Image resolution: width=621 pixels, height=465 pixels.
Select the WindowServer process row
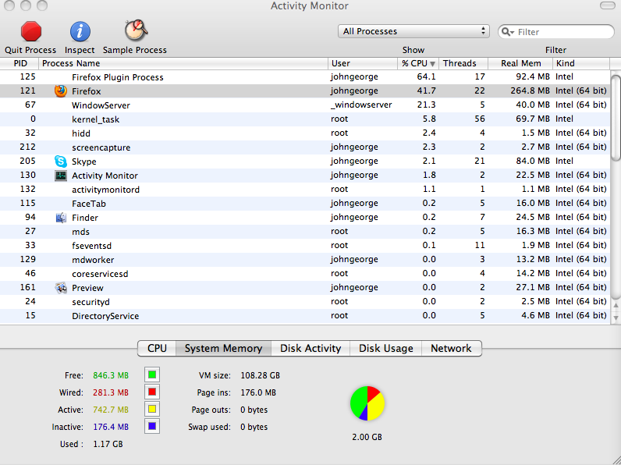coord(305,105)
